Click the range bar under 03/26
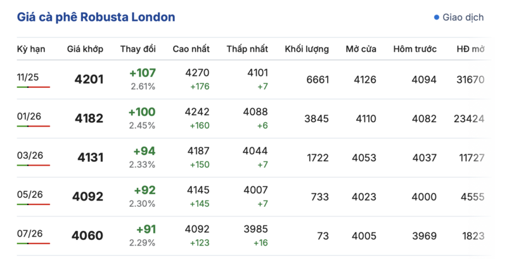 33,165
